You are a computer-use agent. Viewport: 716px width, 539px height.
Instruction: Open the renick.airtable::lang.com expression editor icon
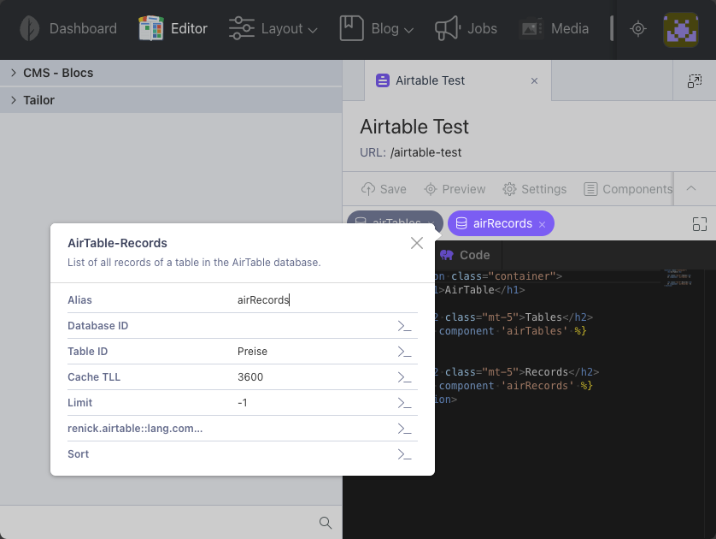pos(405,429)
